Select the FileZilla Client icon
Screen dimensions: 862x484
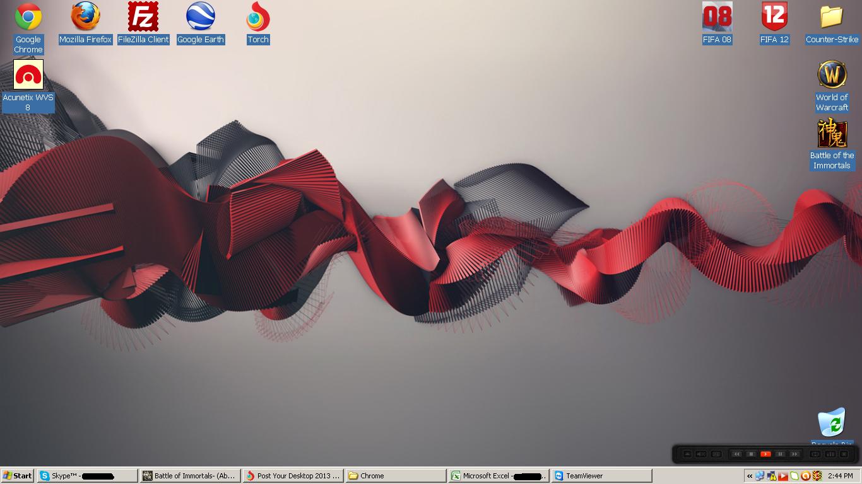click(x=143, y=17)
